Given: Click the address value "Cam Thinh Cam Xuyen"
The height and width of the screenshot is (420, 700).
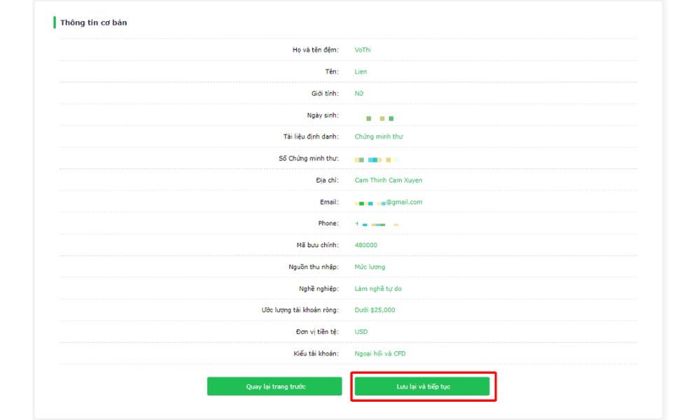Looking at the screenshot, I should coord(388,180).
